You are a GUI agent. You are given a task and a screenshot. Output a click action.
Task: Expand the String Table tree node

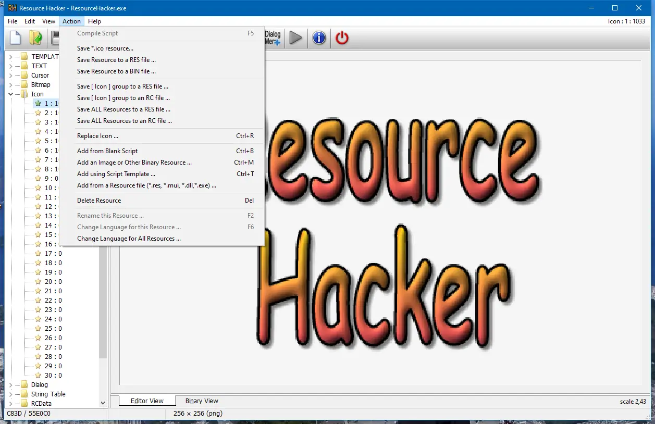[10, 394]
